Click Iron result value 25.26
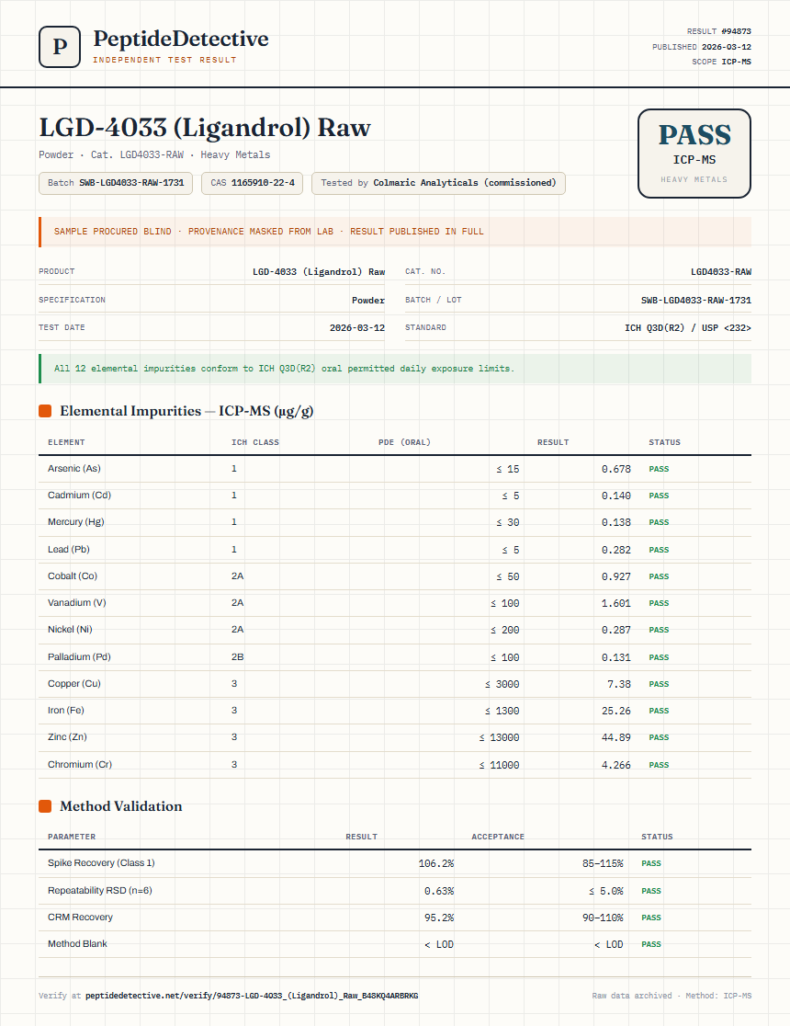Viewport: 790px width, 1026px height. 616,712
